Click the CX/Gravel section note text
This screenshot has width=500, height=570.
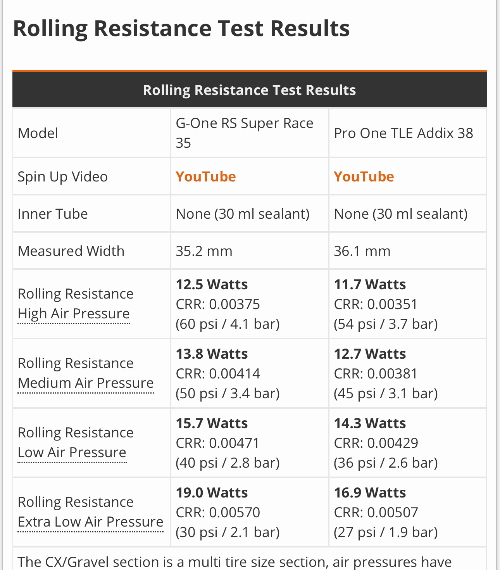coord(234,561)
